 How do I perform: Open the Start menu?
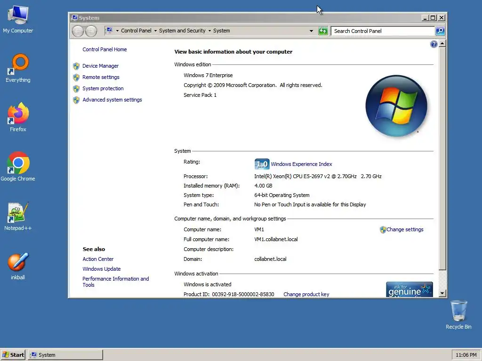coord(13,355)
